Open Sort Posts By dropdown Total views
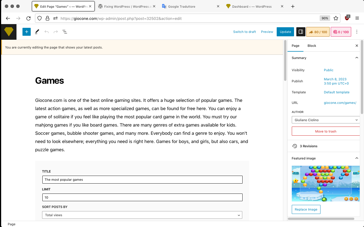Screen dimensions: 364x227 pyautogui.click(x=142, y=215)
